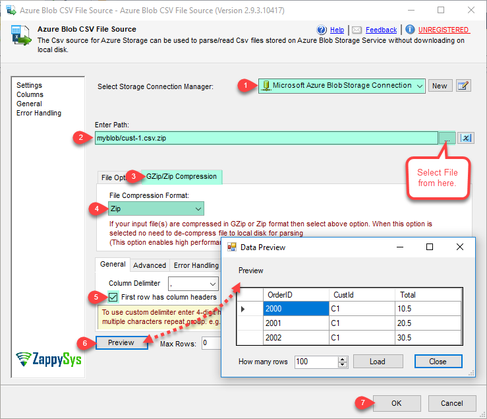Click the browse (...) file button
The width and height of the screenshot is (487, 419).
[x=447, y=138]
